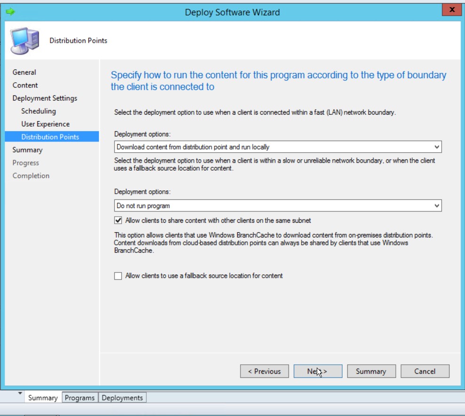Click the small arrow left of Summary tab
Screen dimensions: 465x416
click(x=20, y=393)
